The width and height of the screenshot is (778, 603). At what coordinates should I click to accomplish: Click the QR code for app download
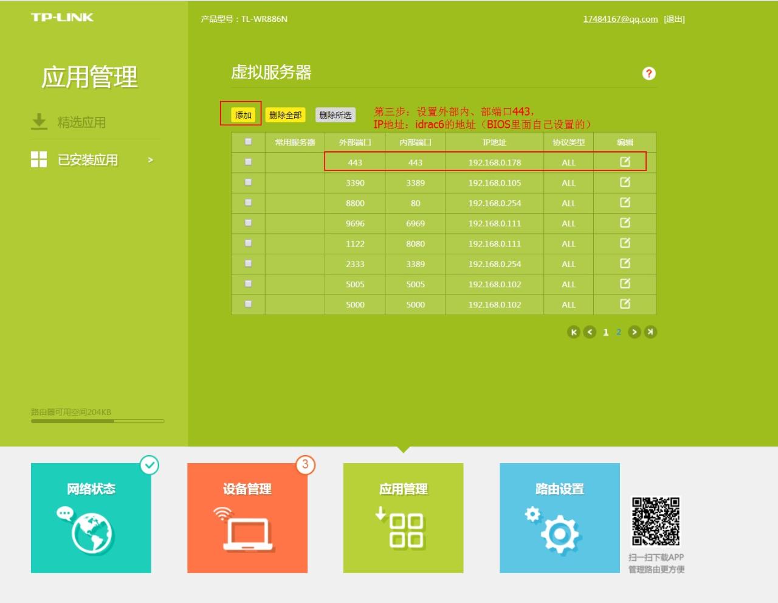pos(656,521)
